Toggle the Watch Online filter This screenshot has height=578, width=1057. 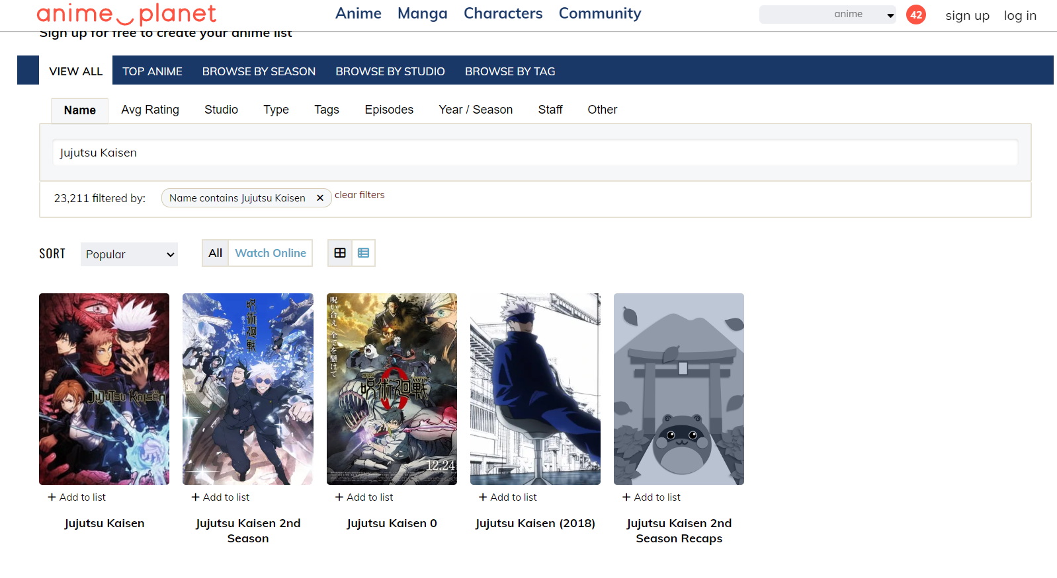coord(271,253)
